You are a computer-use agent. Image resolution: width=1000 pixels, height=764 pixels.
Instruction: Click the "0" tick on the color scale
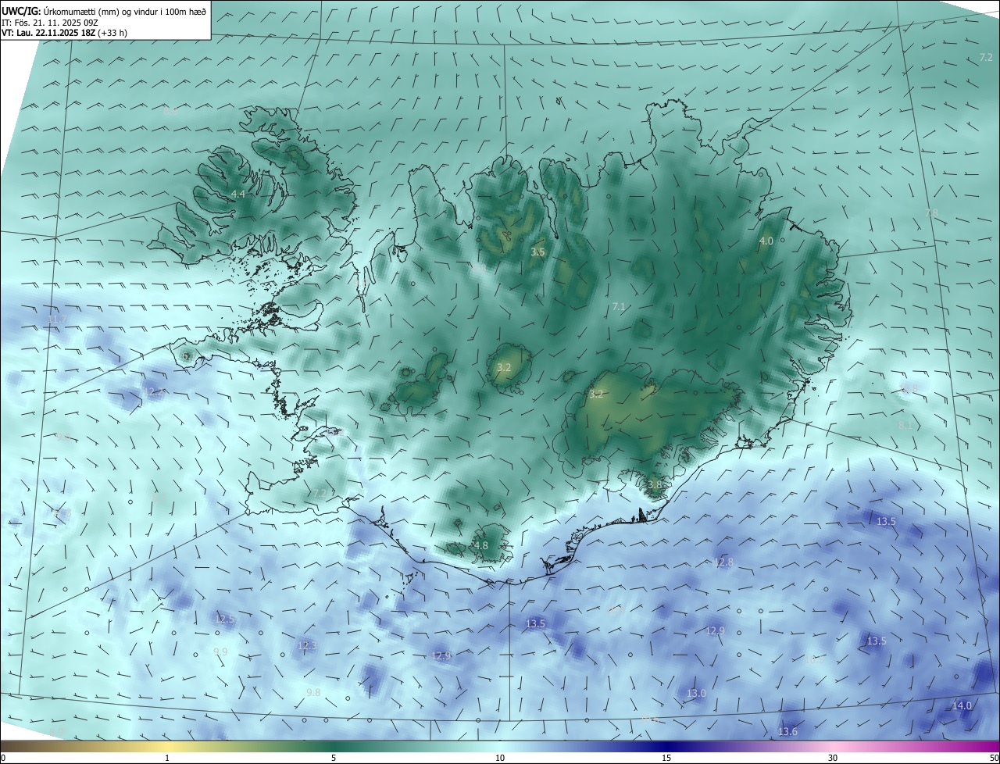pos(3,758)
